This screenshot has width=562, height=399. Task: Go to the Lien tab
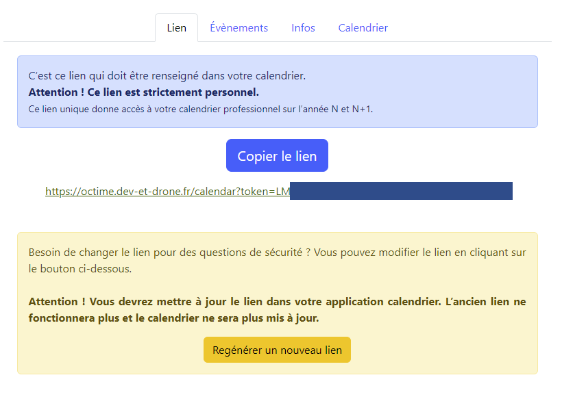click(176, 28)
